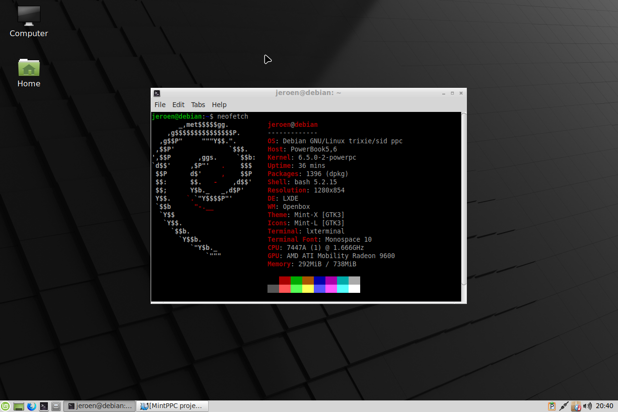The height and width of the screenshot is (412, 618).
Task: Switch to the MintPPC project taskbar window
Action: click(x=172, y=406)
